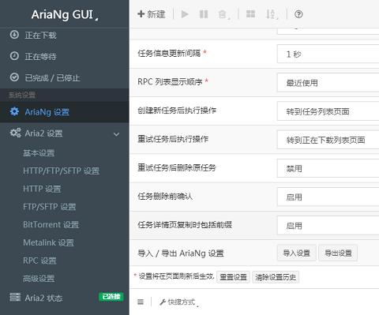Select all tasks with grid icon
Screen dimensions: 379x315
point(250,14)
